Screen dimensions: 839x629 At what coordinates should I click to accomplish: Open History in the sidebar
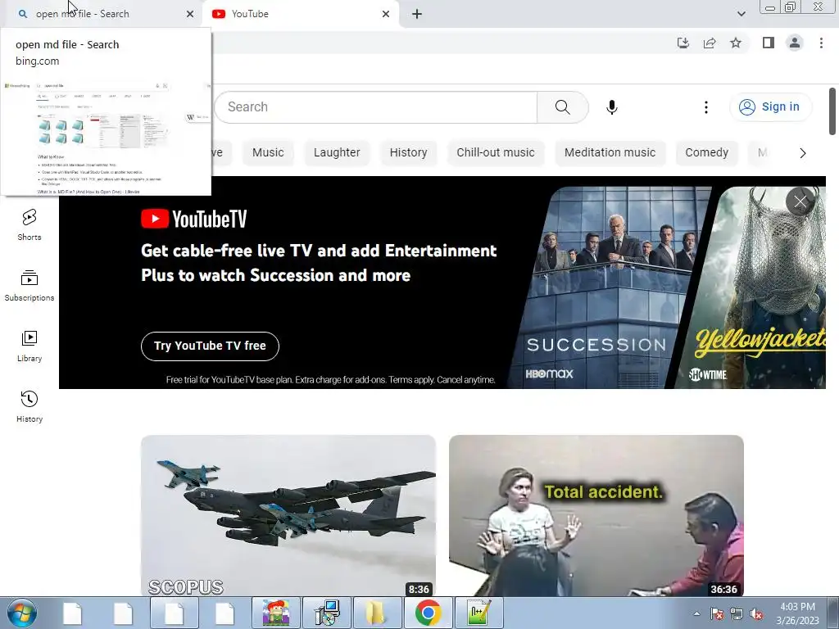pyautogui.click(x=29, y=407)
